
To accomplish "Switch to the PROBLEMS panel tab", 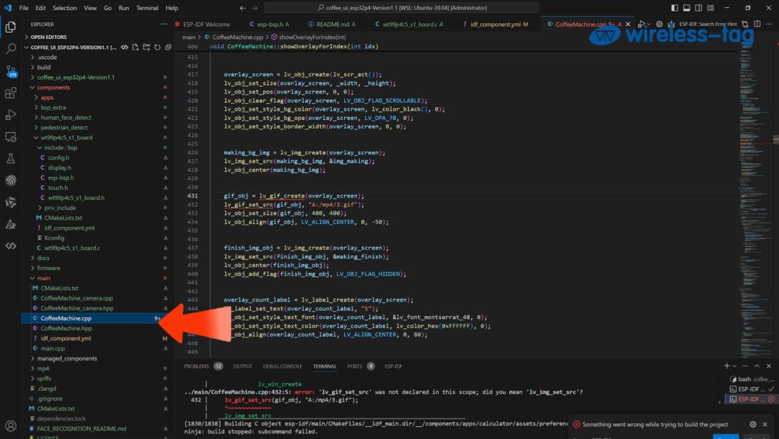I will [x=196, y=366].
